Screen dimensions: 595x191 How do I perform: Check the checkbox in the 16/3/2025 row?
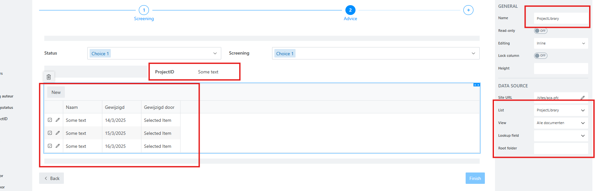point(50,146)
